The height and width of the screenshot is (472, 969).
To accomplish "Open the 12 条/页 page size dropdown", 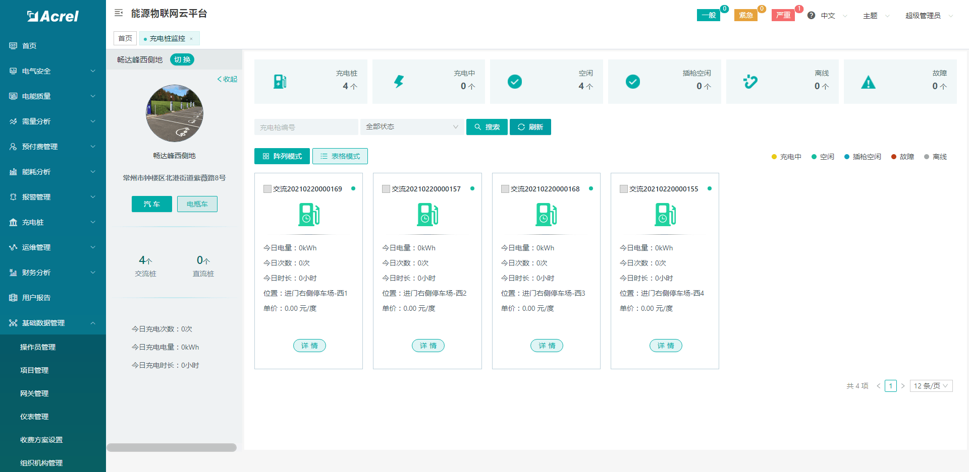I will (931, 386).
